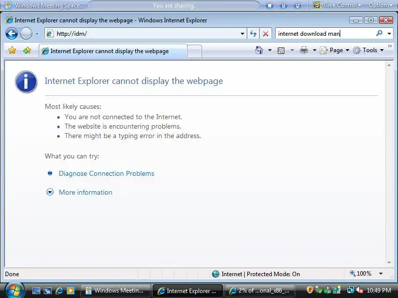
Task: Click Diagnose Connection Problems link
Action: click(106, 173)
